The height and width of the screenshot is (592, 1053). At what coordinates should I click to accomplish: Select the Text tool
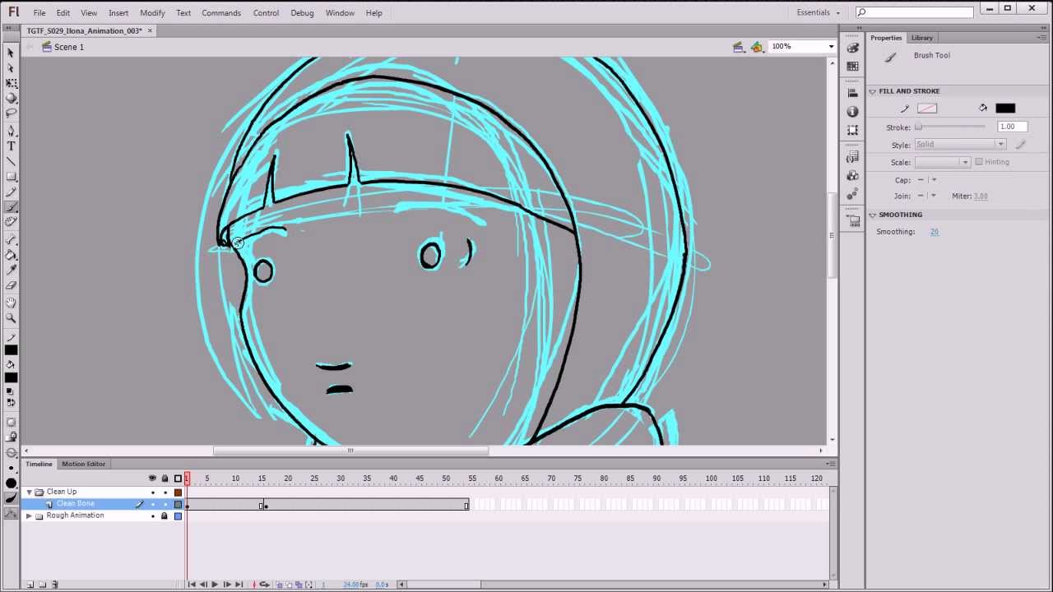tap(11, 146)
